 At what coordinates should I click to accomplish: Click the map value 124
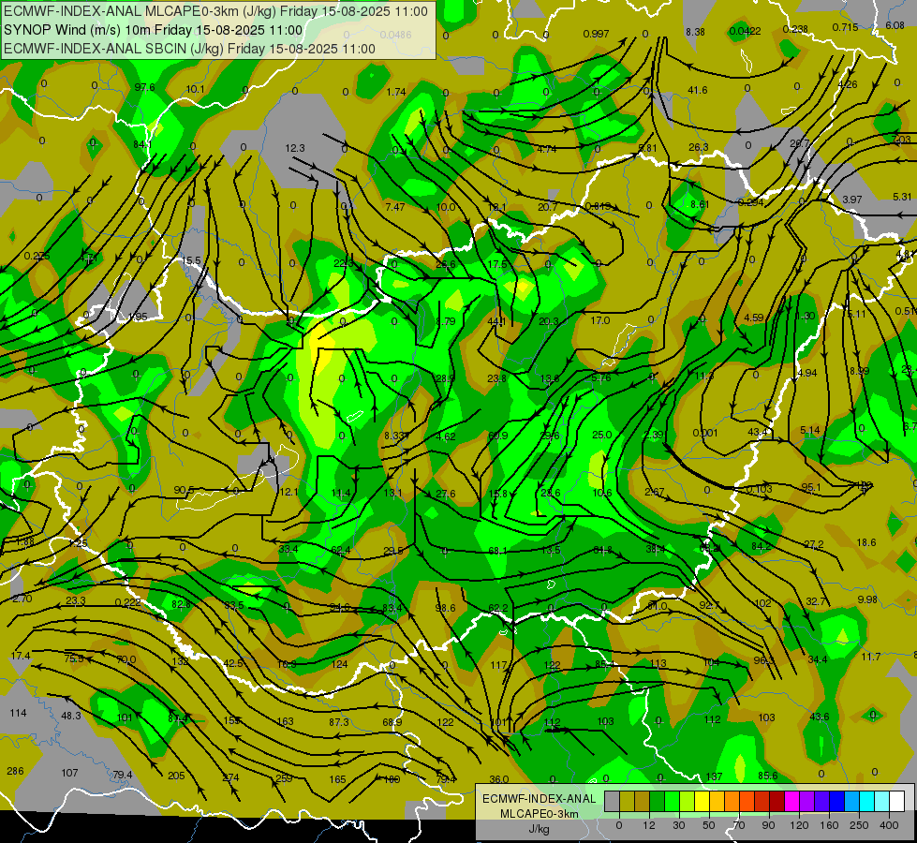tap(339, 664)
